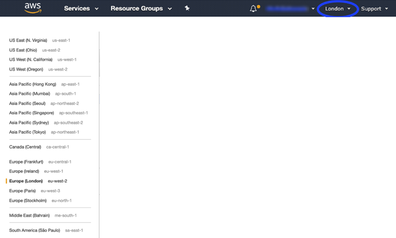Select US East (N. Virginia) region

pos(28,41)
